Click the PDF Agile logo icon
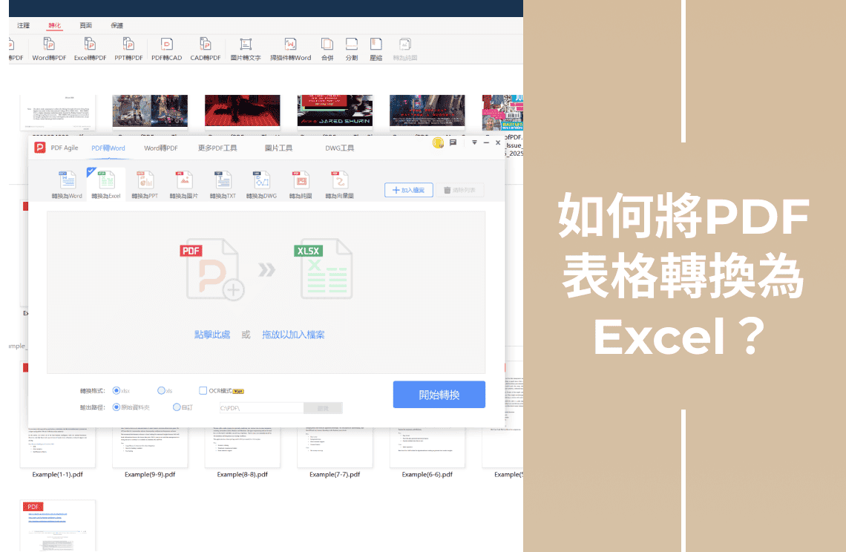The image size is (846, 552). point(40,148)
